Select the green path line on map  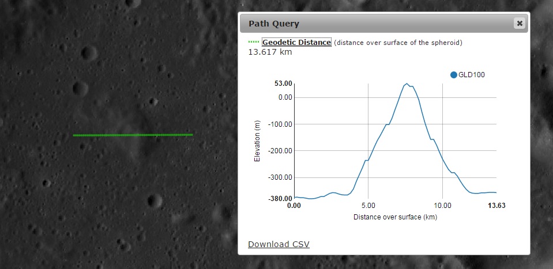click(x=133, y=135)
